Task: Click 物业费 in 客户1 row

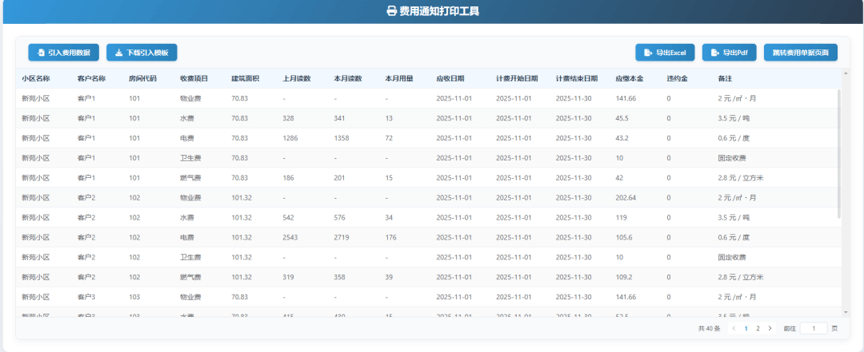Action: click(x=190, y=98)
